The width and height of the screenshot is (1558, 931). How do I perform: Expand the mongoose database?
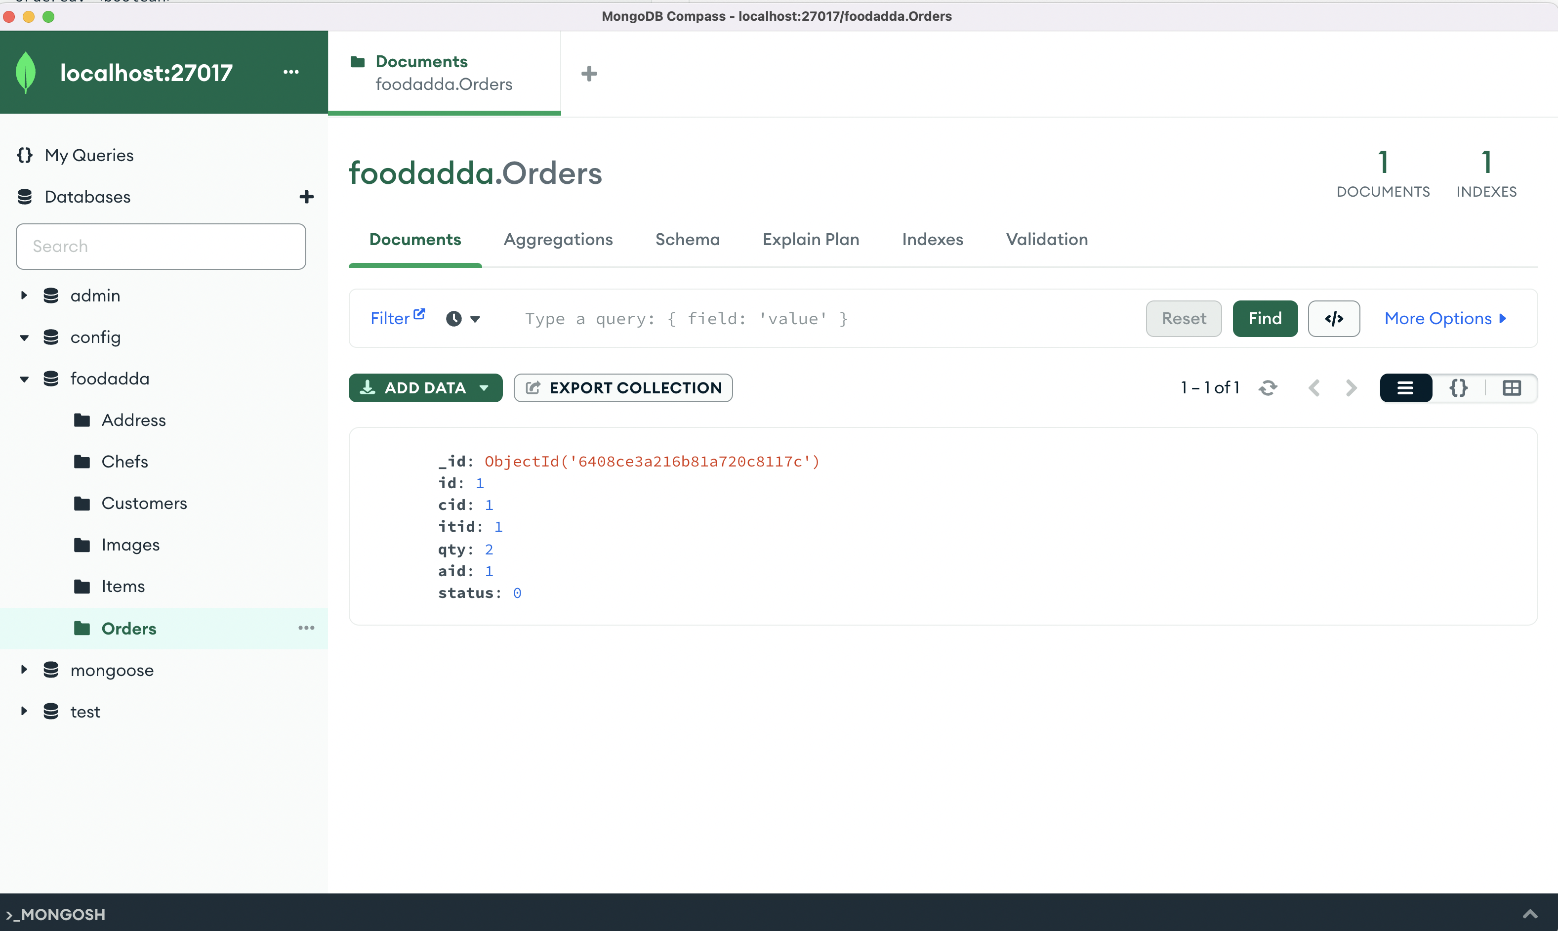pyautogui.click(x=24, y=670)
